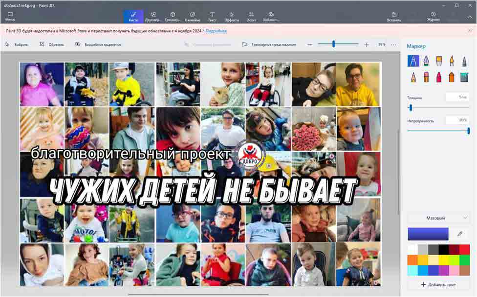The width and height of the screenshot is (477, 297).
Task: Open the Эффекты (Effects) panel
Action: [x=231, y=15]
